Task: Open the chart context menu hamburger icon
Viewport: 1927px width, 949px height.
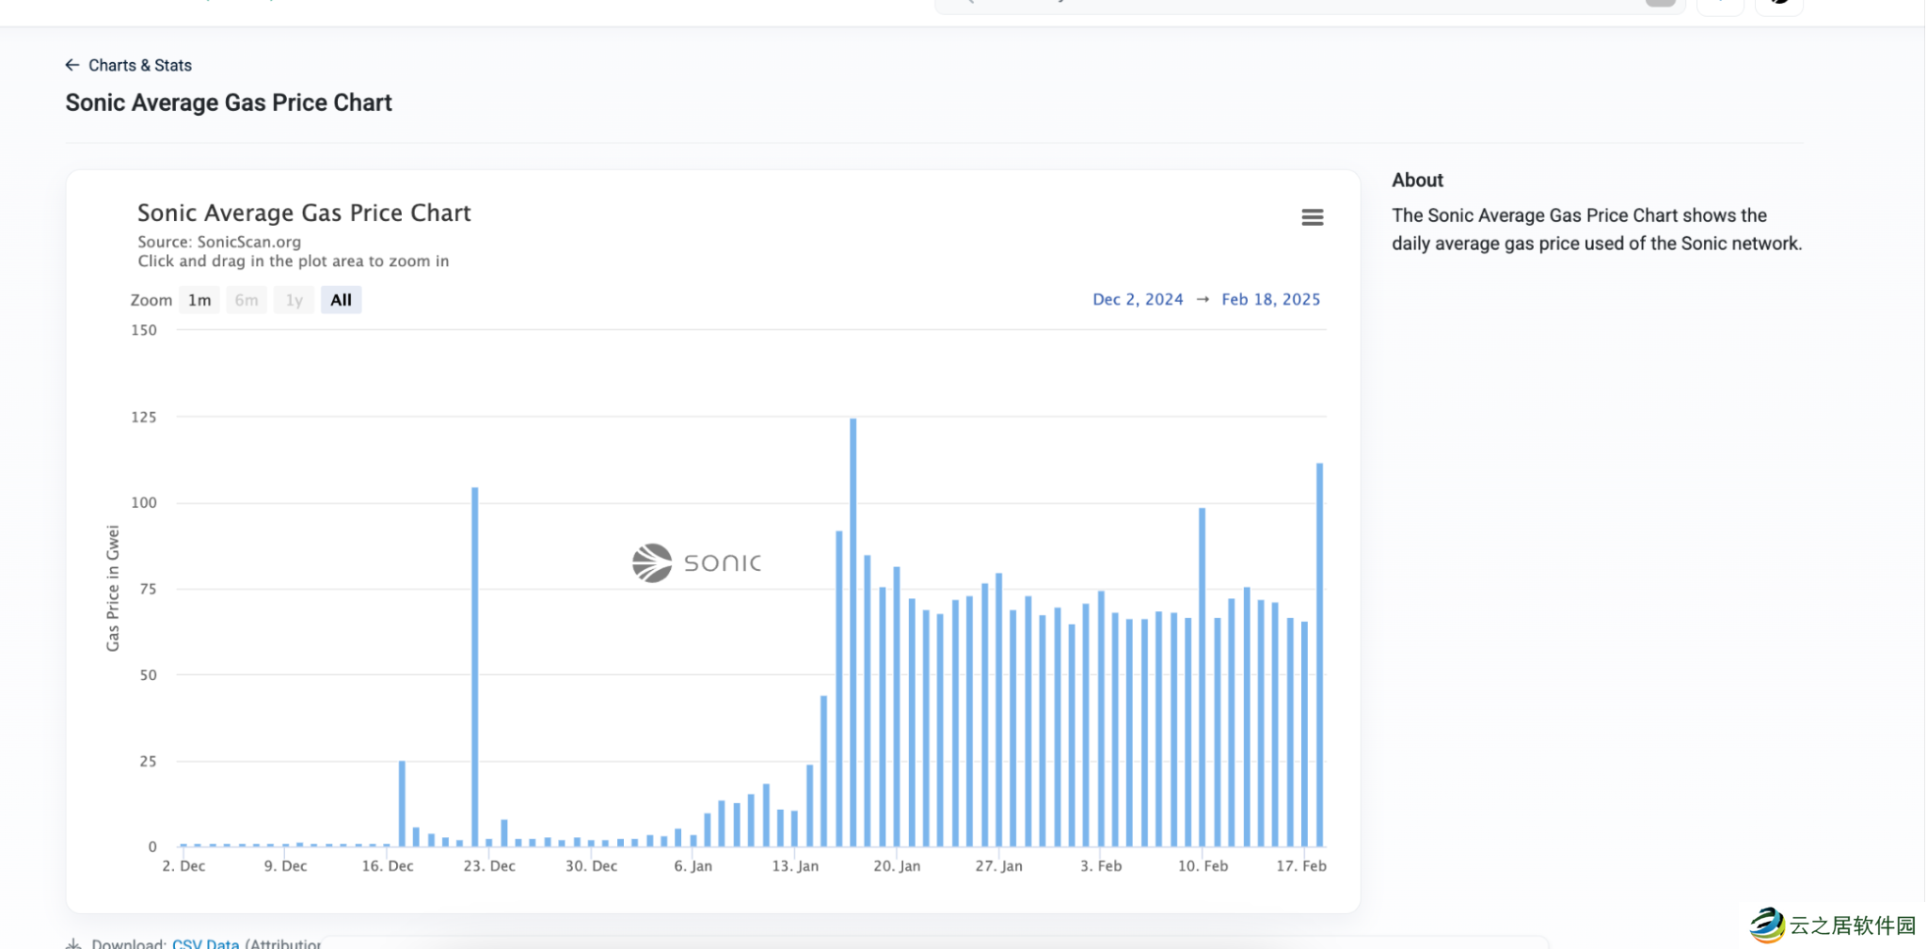Action: (1312, 217)
